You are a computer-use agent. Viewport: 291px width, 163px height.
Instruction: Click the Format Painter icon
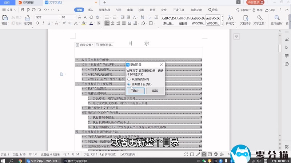(28, 20)
